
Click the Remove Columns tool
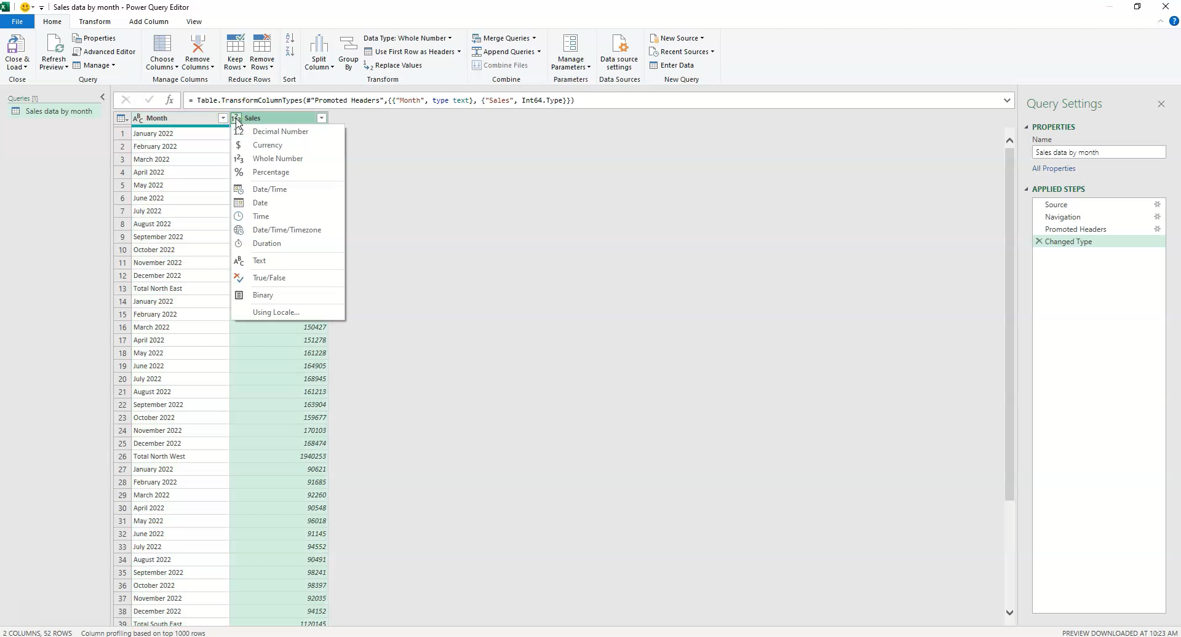(197, 52)
